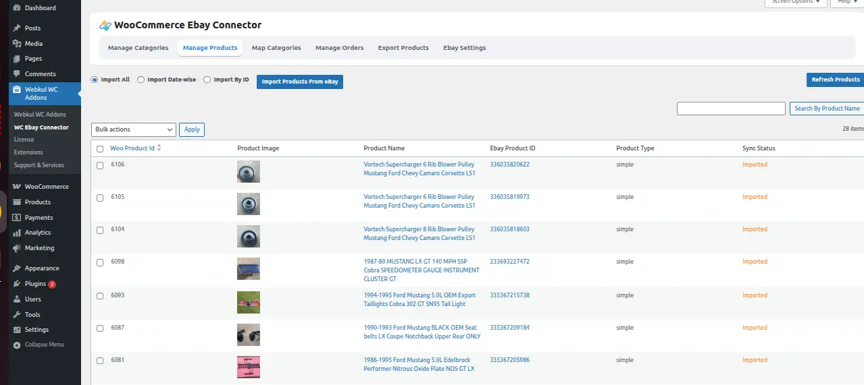Click the product name search field
The image size is (864, 385).
pyautogui.click(x=731, y=109)
